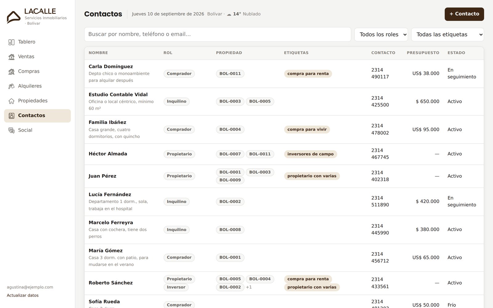Select Lucía Fernández name
This screenshot has height=308, width=493.
pyautogui.click(x=110, y=195)
